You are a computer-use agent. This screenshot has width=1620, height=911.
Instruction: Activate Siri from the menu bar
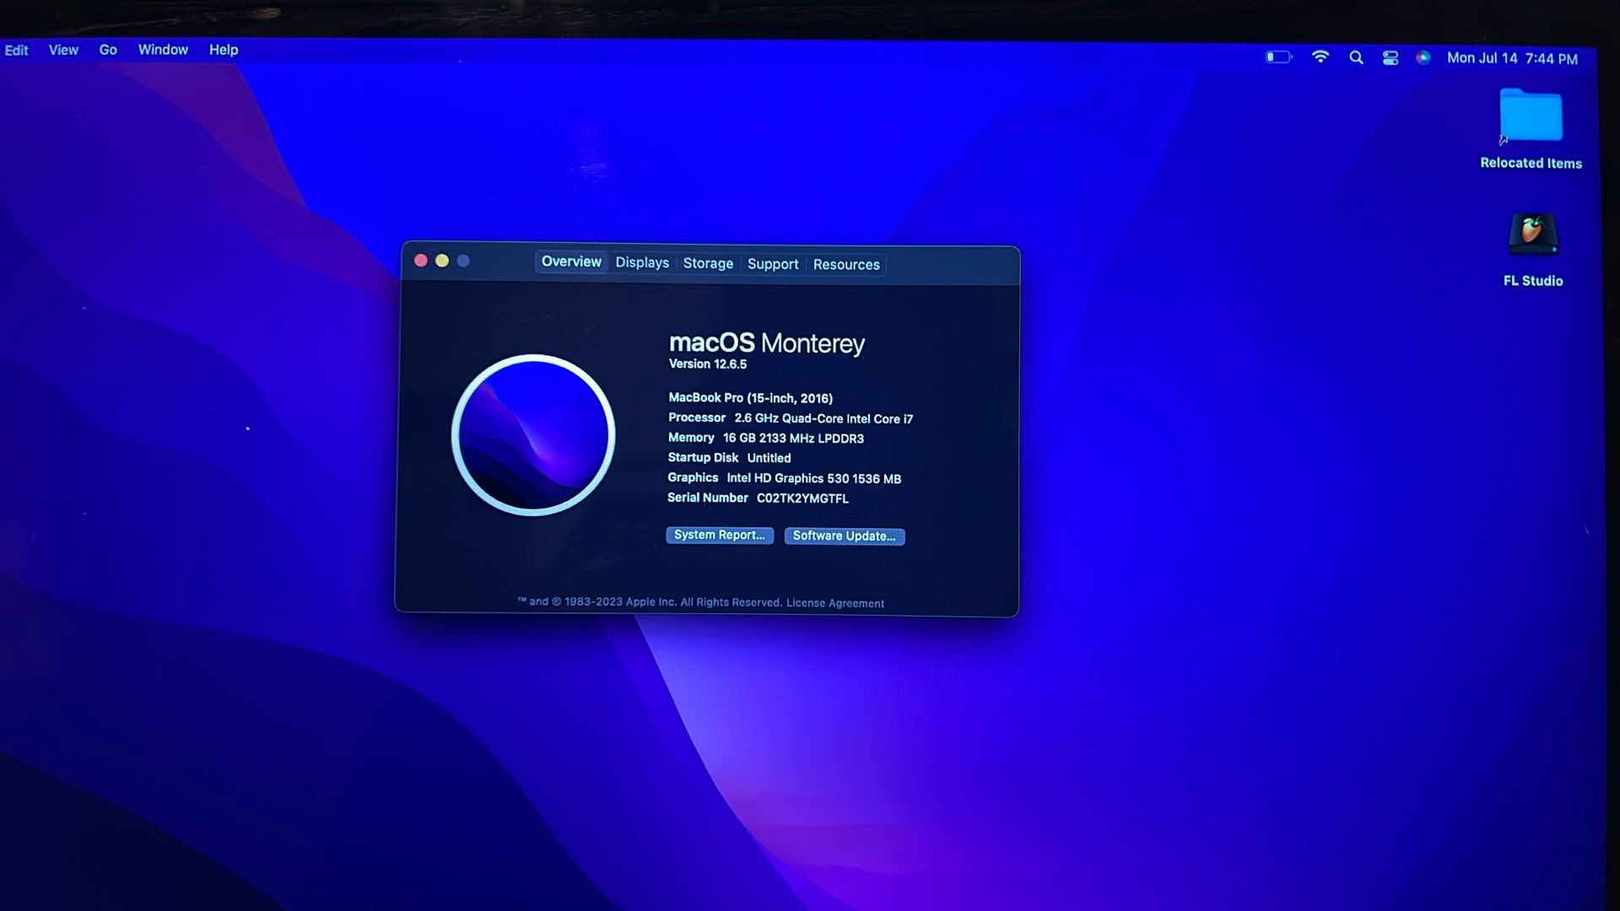point(1423,57)
